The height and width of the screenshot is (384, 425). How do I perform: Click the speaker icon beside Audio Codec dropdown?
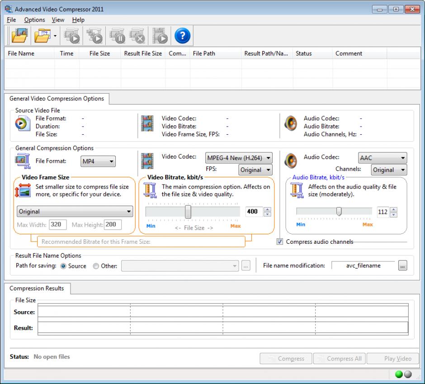click(x=291, y=161)
